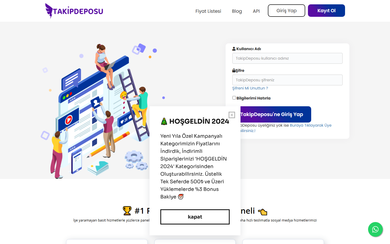Open the Şifreni Mi Unuttun link
Image resolution: width=390 pixels, height=244 pixels.
click(250, 88)
